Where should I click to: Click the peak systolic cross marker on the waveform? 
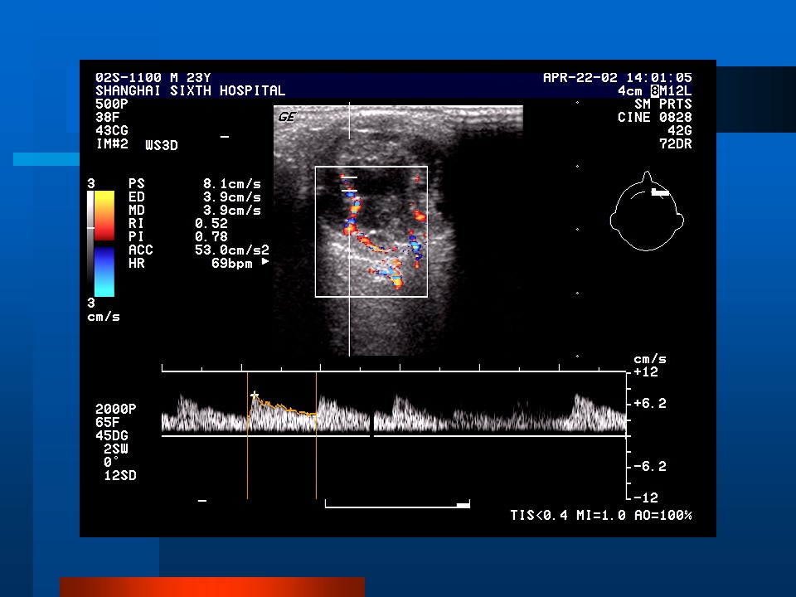tap(255, 395)
